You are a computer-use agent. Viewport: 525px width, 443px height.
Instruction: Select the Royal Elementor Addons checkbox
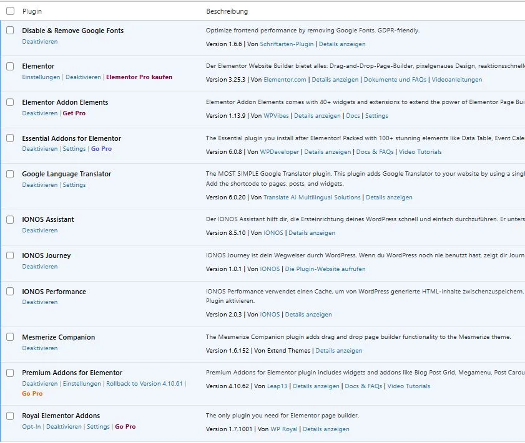point(10,416)
